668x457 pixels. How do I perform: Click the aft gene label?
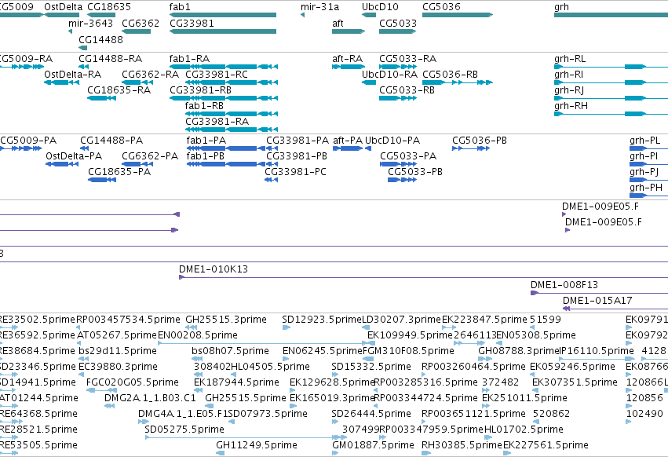(x=338, y=23)
